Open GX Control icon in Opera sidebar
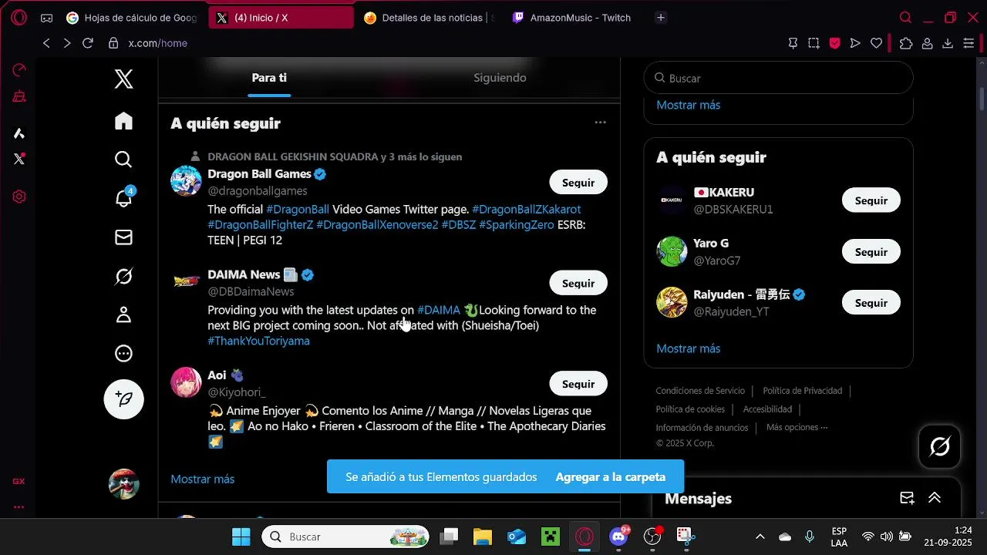 pyautogui.click(x=19, y=70)
